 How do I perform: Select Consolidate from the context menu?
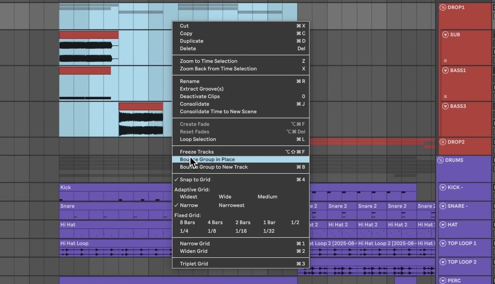(x=195, y=104)
